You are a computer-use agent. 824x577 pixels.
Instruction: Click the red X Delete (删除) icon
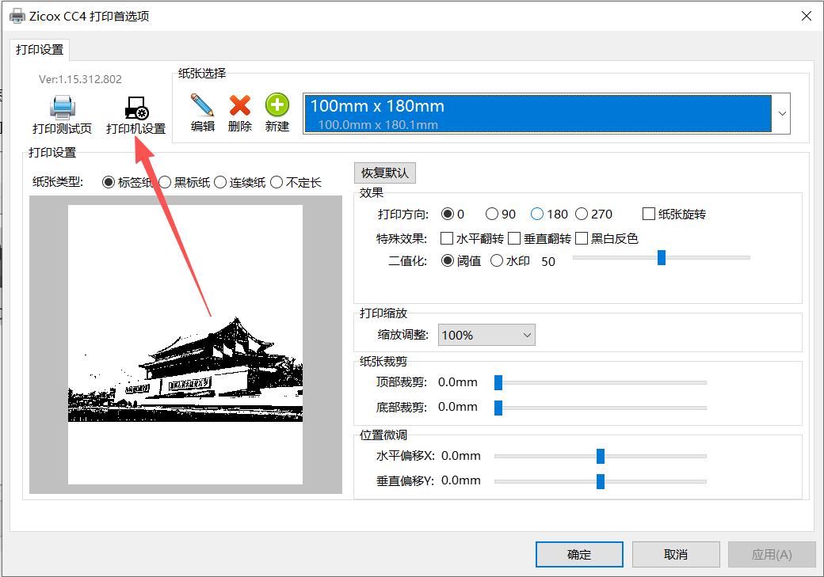239,105
